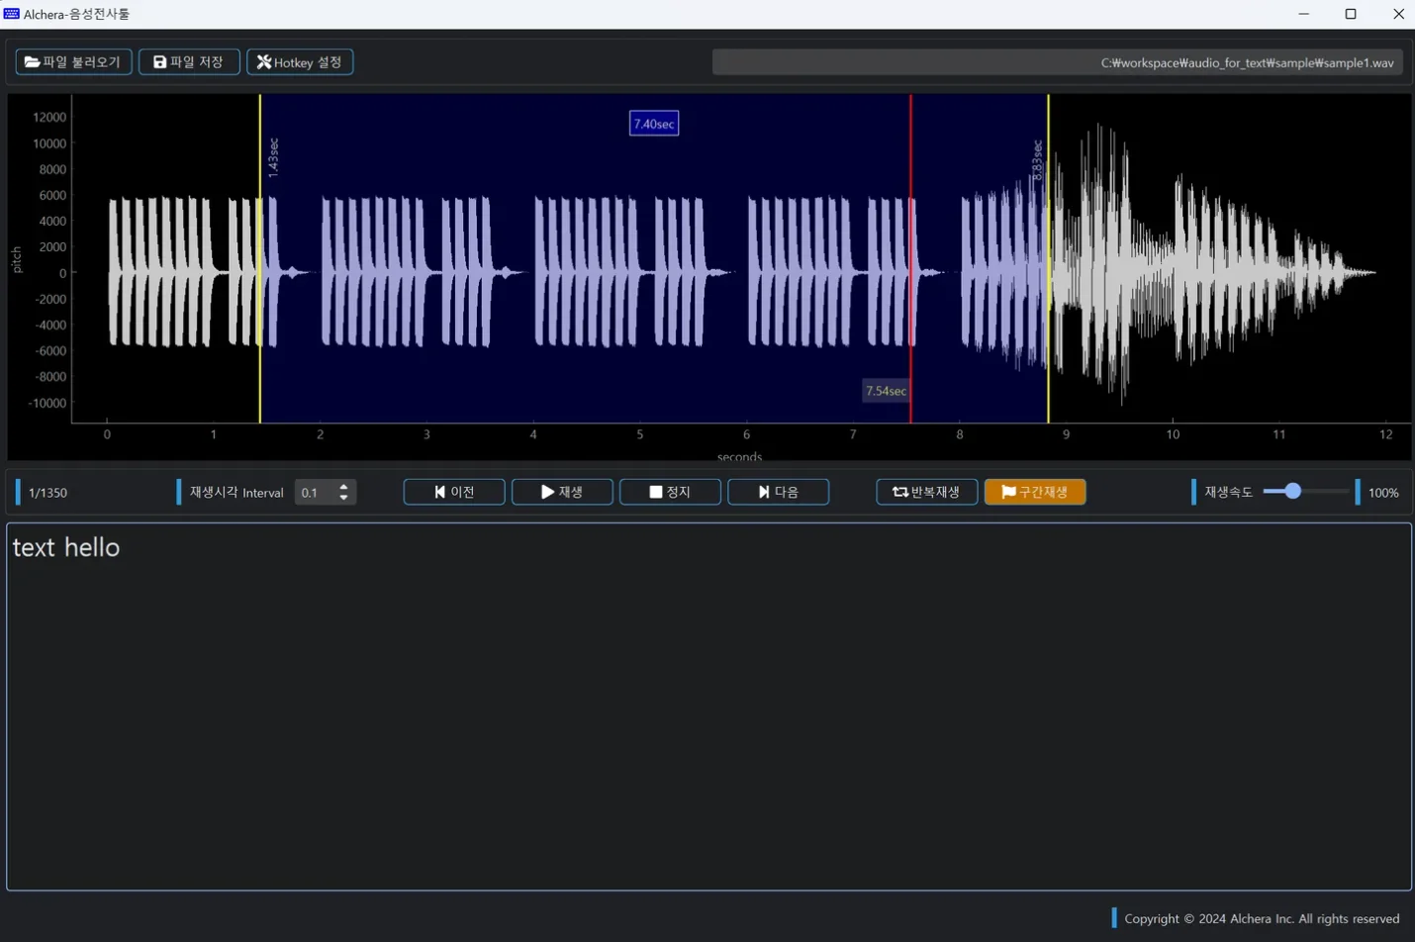This screenshot has width=1415, height=942.
Task: Click the Alchera app icon in title bar
Action: pos(12,14)
